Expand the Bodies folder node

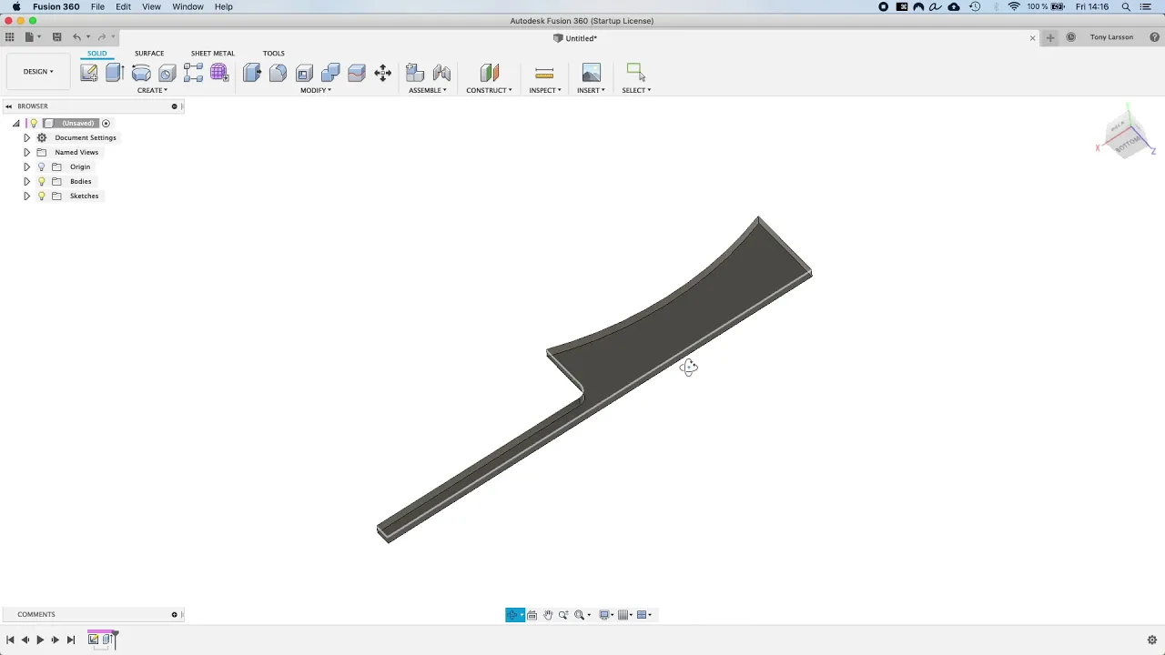point(26,181)
